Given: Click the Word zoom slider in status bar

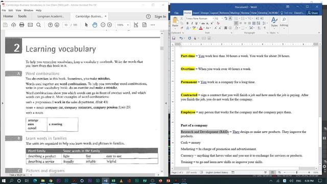Looking at the screenshot, I should [297, 173].
